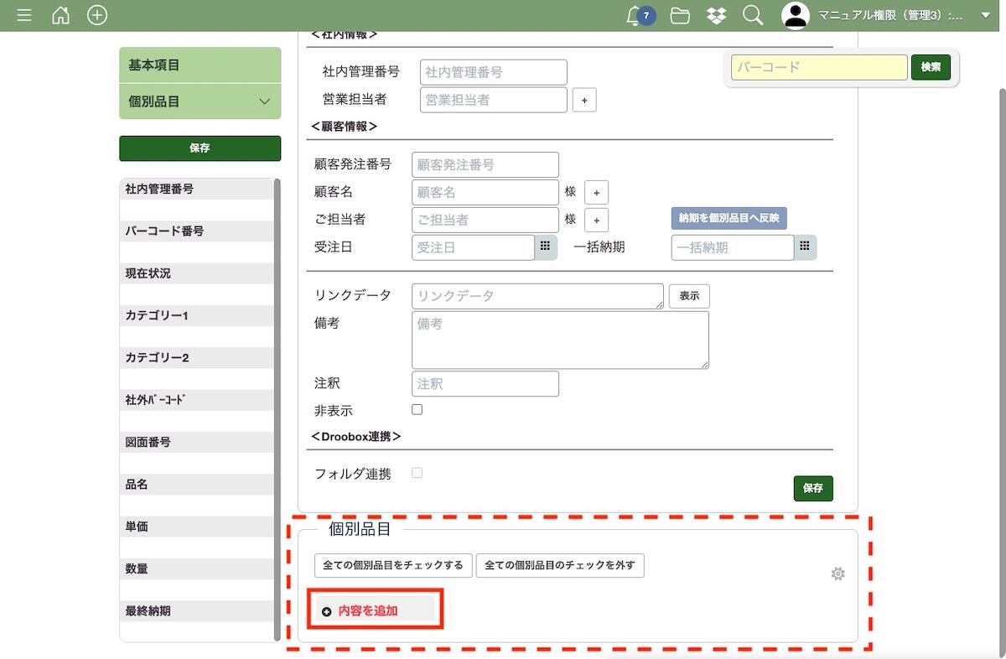Select 基本項目 in the sidebar menu
This screenshot has height=659, width=1006.
coord(200,65)
